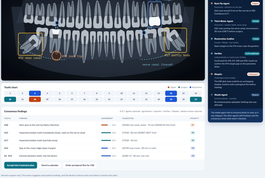The height and width of the screenshot is (178, 265).
Task: Click D7240 suggestion for tooth #32
Action: [x=139, y=133]
